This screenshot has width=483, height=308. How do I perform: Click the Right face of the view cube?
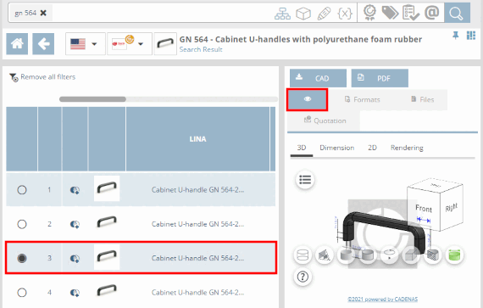point(452,207)
